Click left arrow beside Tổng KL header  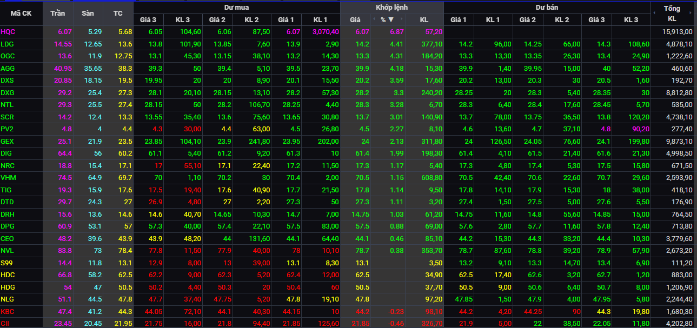[x=655, y=11]
